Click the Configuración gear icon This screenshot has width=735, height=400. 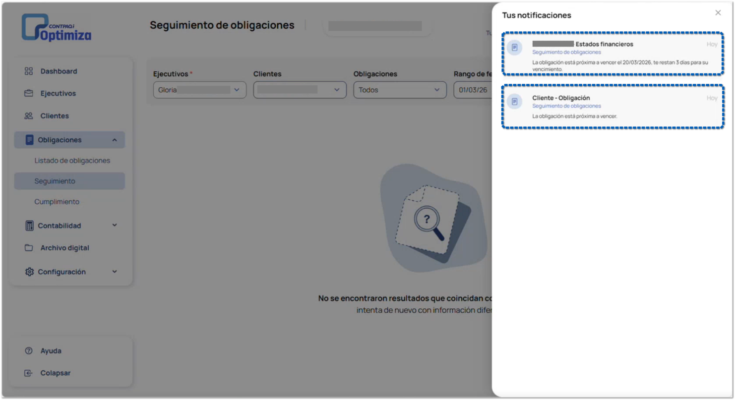29,272
